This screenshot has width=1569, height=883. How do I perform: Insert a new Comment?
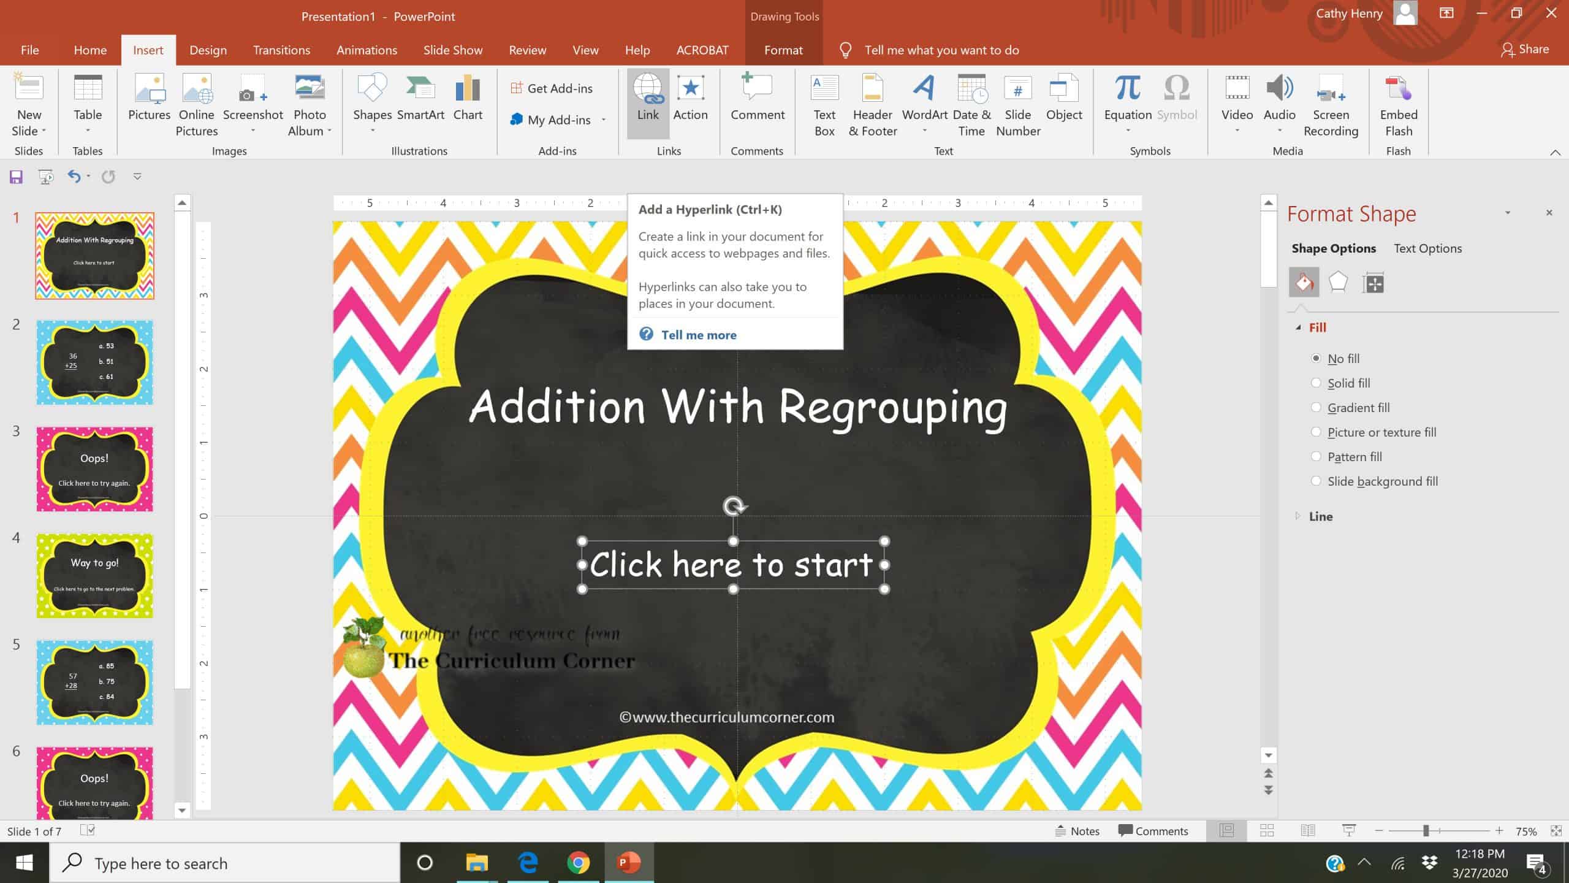pos(757,101)
